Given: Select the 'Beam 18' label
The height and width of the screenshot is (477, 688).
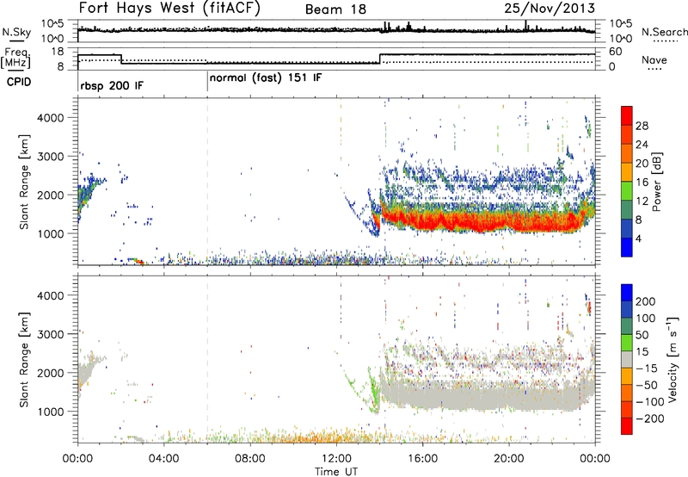Looking at the screenshot, I should [335, 9].
